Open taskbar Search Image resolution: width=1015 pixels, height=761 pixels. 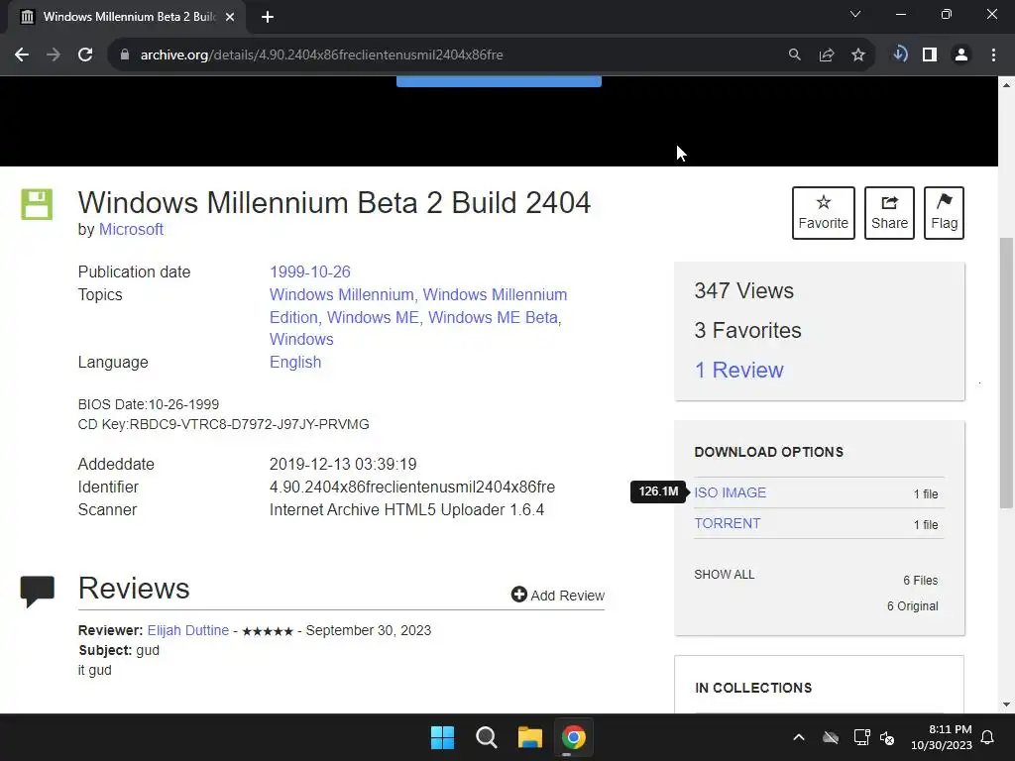click(x=486, y=737)
